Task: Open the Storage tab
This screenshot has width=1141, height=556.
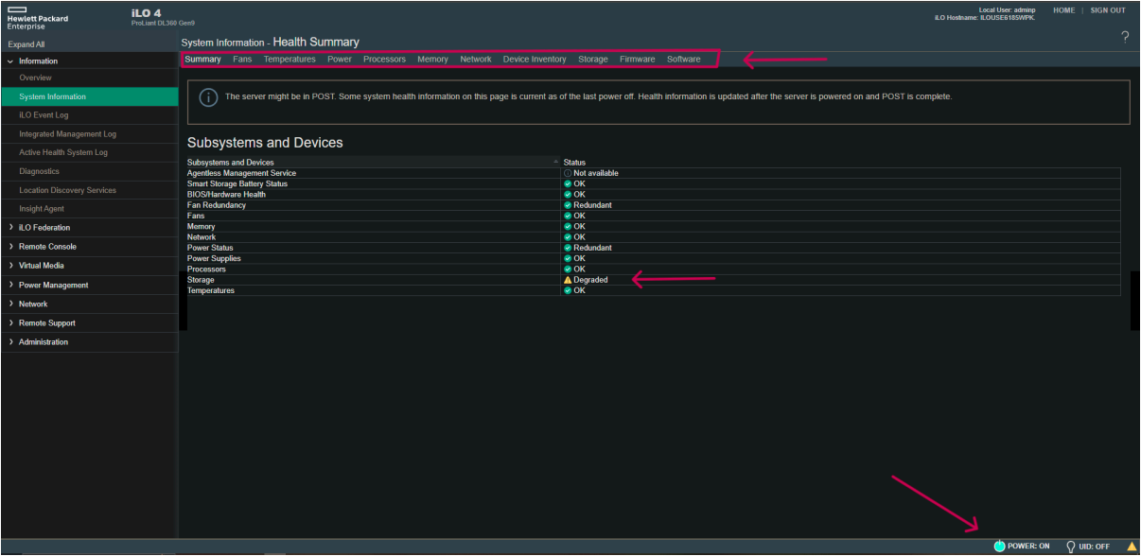Action: (593, 60)
